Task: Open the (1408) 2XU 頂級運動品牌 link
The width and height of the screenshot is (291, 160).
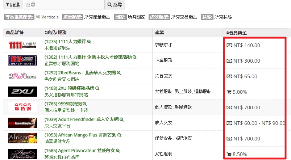Action: [x=69, y=88]
